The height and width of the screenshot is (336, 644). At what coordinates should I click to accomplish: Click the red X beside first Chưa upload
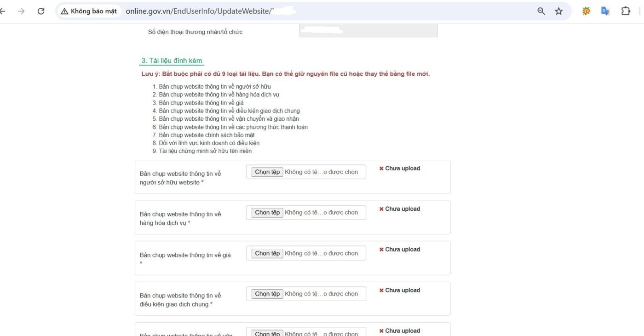tap(381, 168)
